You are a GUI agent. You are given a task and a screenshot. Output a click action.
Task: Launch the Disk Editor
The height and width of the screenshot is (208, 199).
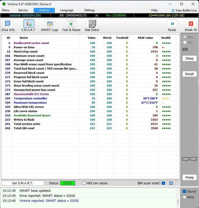pyautogui.click(x=92, y=26)
